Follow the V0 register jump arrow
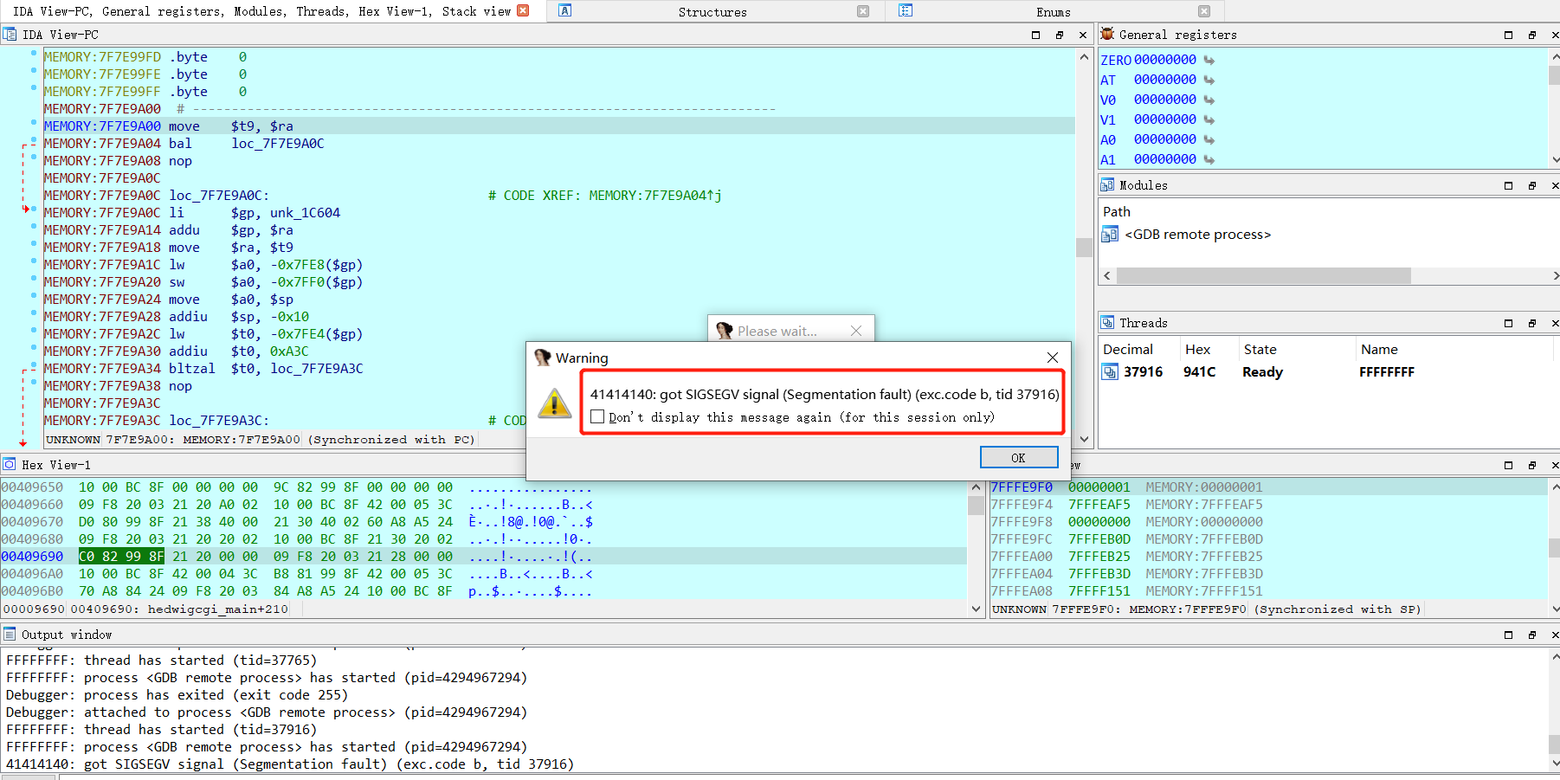This screenshot has width=1560, height=780. point(1209,100)
